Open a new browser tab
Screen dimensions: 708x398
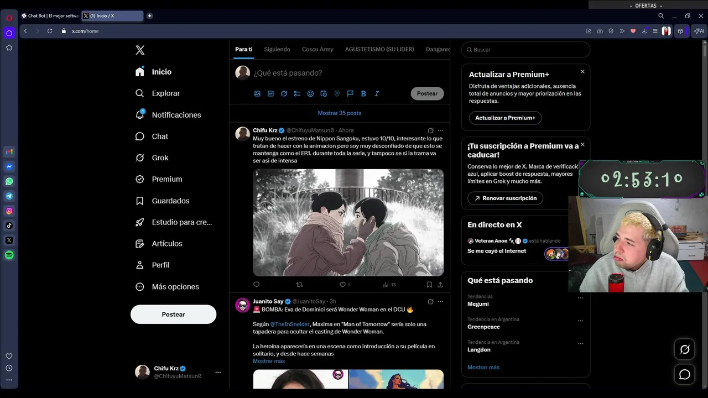149,16
